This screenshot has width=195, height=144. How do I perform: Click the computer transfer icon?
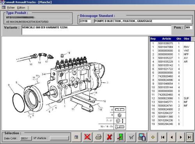coord(142,137)
